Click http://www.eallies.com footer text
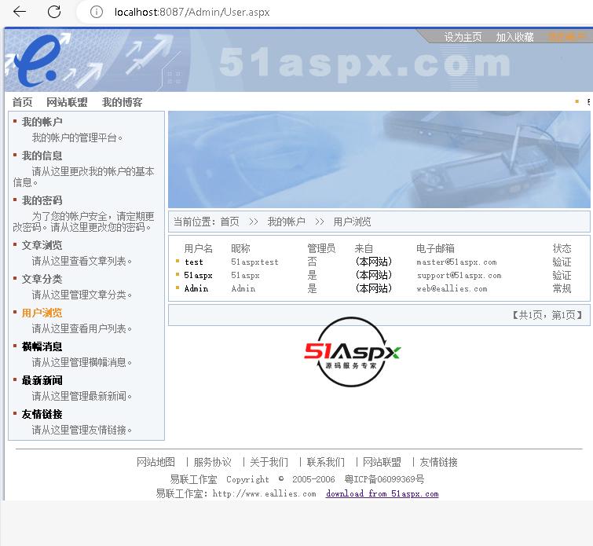 (264, 494)
